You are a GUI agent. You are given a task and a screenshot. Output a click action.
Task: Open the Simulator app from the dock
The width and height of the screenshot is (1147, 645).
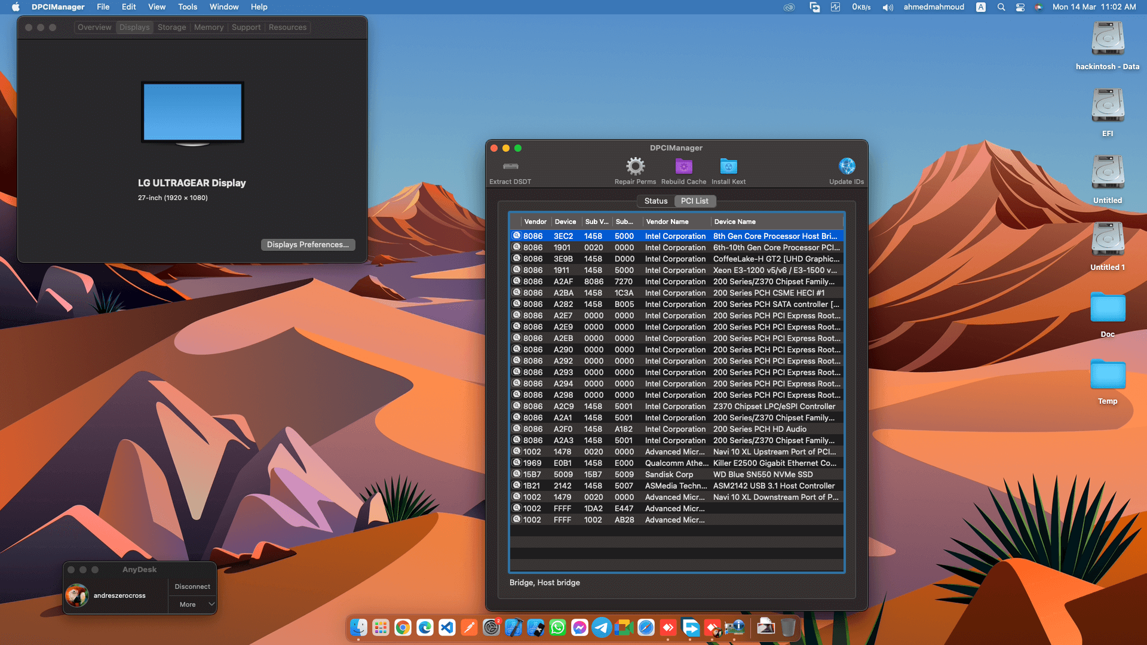click(536, 627)
